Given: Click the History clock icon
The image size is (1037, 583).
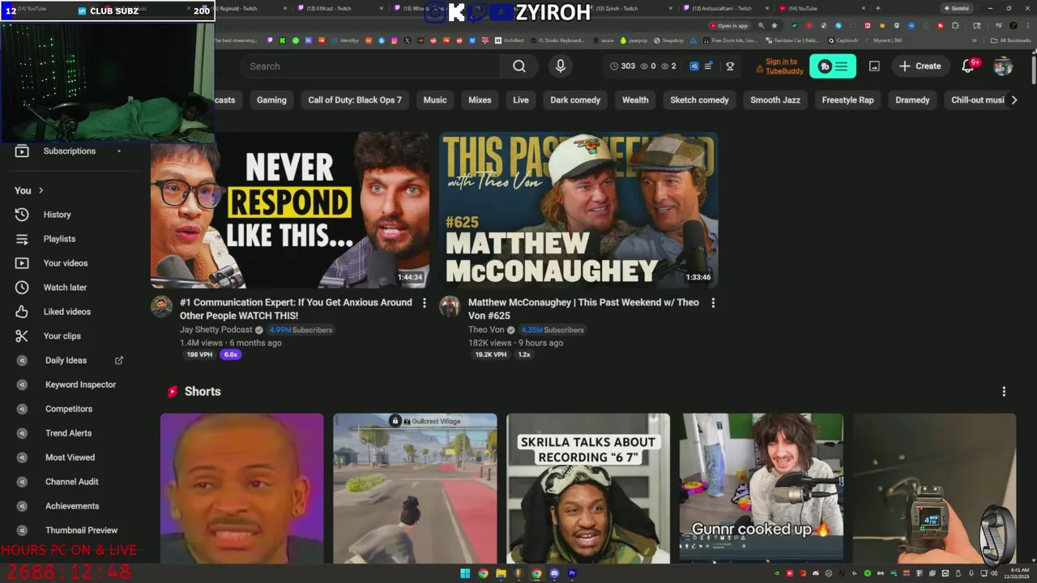Looking at the screenshot, I should click(x=22, y=215).
